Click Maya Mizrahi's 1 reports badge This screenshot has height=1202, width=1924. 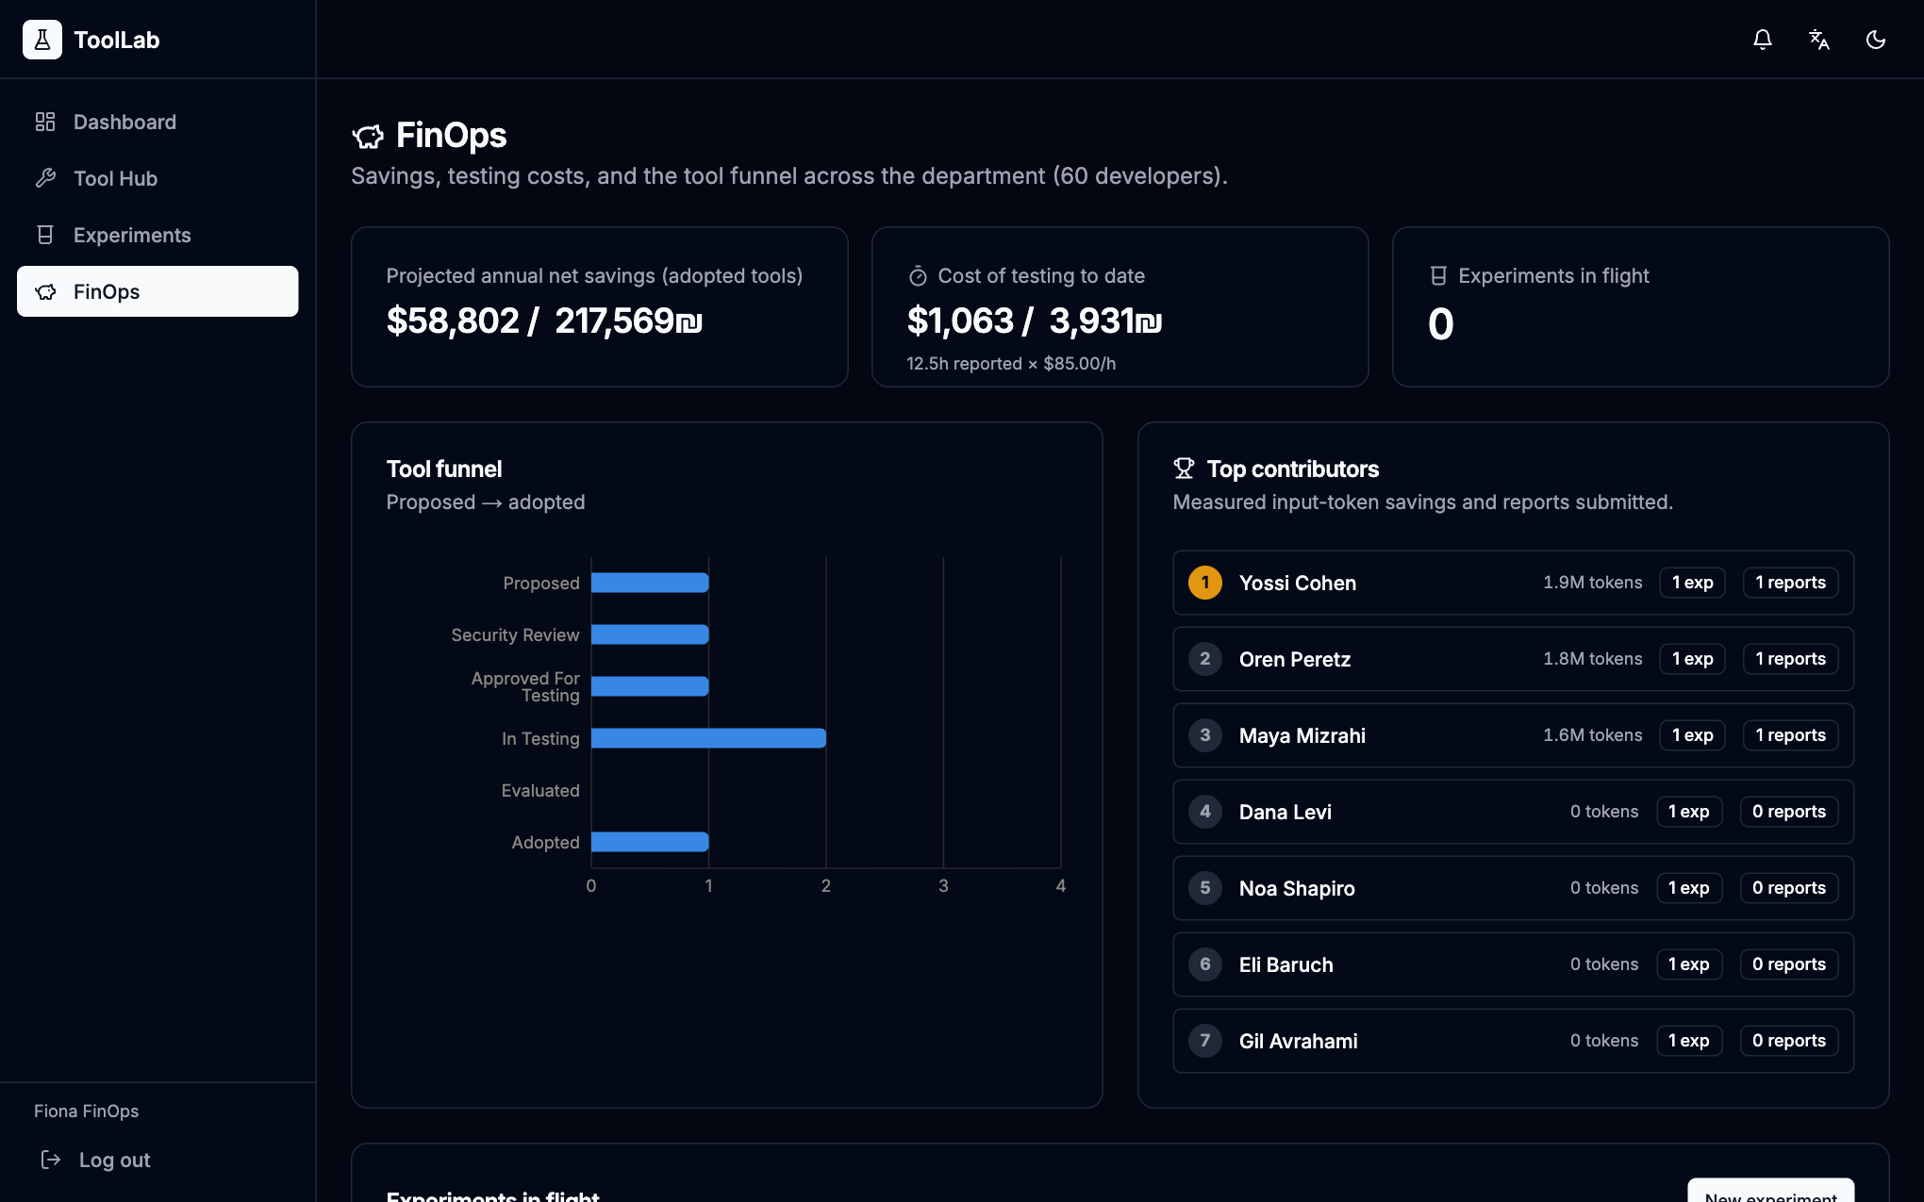point(1790,735)
